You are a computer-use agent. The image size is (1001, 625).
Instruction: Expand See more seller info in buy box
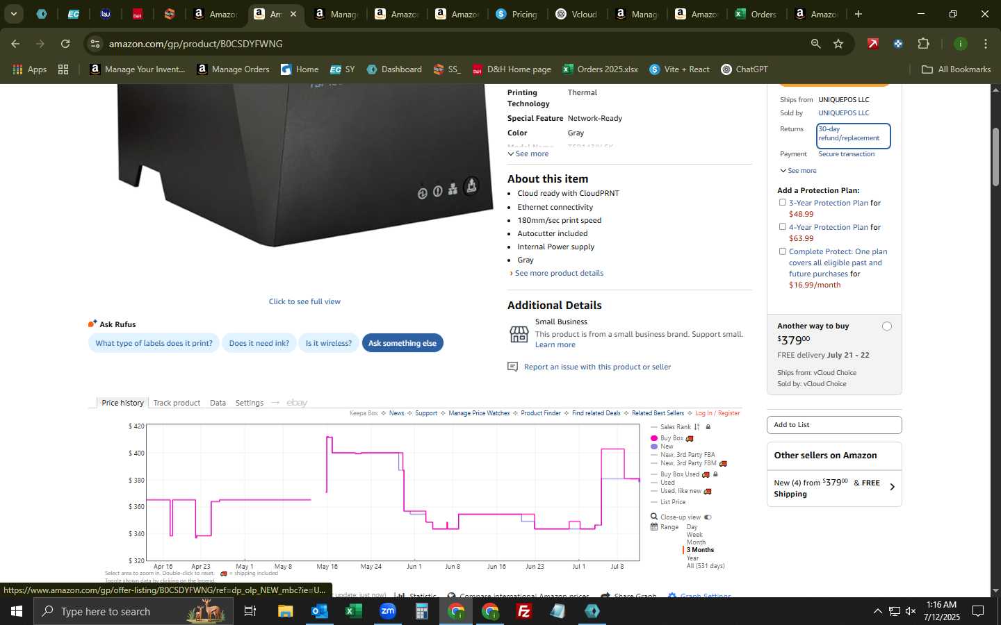798,170
